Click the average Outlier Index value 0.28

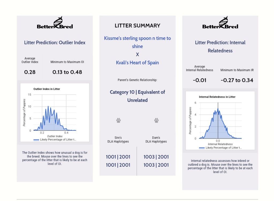(30, 72)
